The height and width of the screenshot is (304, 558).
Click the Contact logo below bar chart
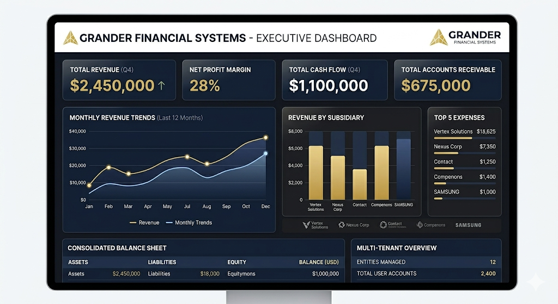(x=391, y=225)
